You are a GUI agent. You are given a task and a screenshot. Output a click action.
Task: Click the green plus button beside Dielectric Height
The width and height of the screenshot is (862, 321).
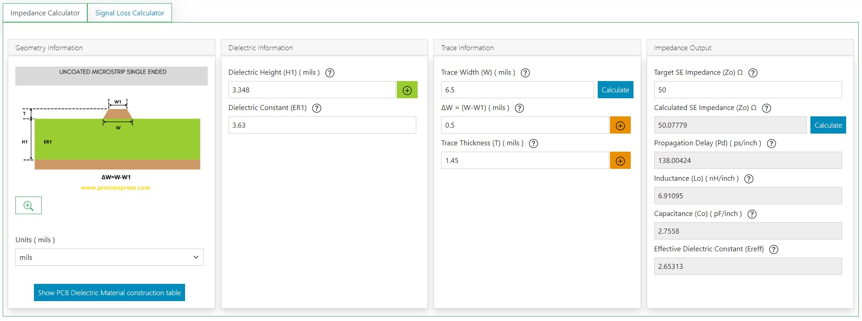click(x=407, y=90)
